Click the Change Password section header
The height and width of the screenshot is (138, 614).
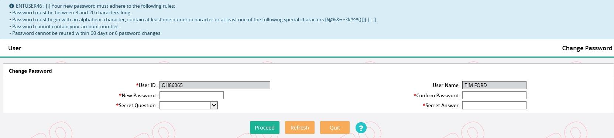[x=30, y=71]
